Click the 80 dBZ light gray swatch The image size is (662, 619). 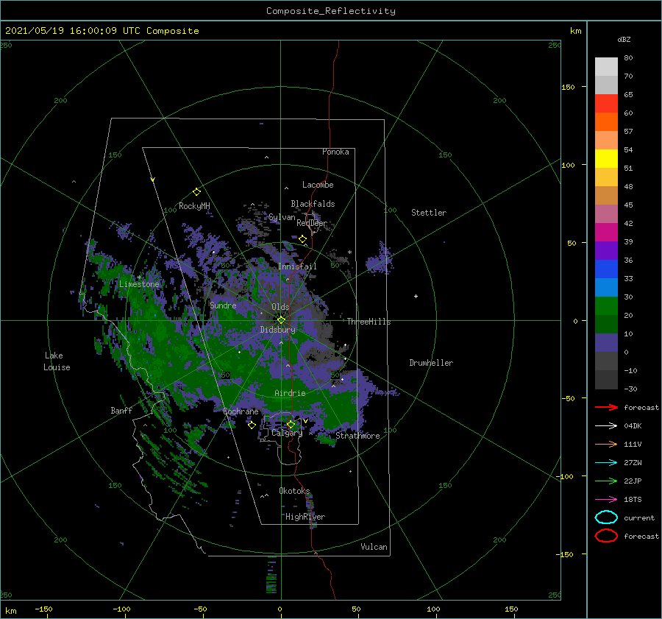coord(606,66)
